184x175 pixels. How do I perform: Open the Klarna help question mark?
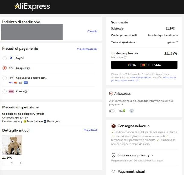pyautogui.click(x=26, y=92)
